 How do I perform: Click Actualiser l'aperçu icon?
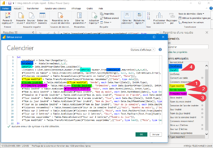94,15
